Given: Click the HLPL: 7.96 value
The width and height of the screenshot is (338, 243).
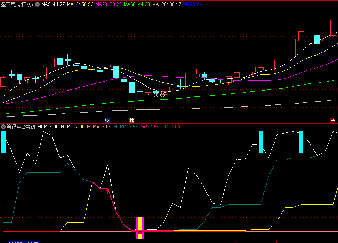Looking at the screenshot, I should tap(73, 127).
